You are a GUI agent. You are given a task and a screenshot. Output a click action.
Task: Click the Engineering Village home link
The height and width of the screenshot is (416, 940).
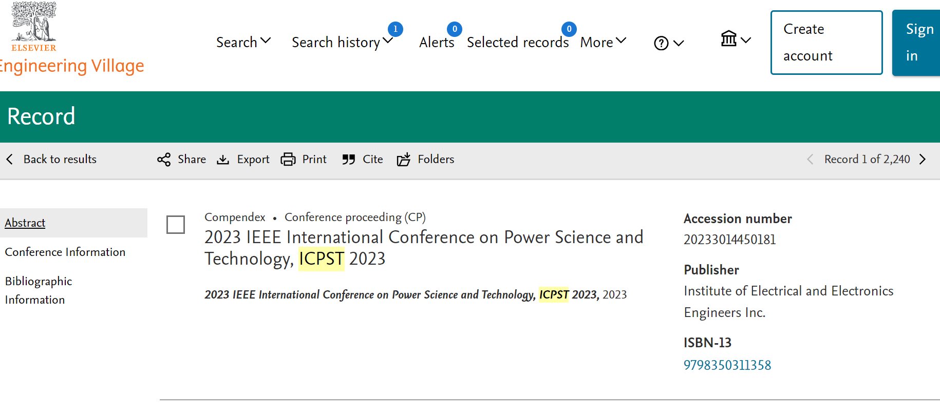pyautogui.click(x=71, y=66)
